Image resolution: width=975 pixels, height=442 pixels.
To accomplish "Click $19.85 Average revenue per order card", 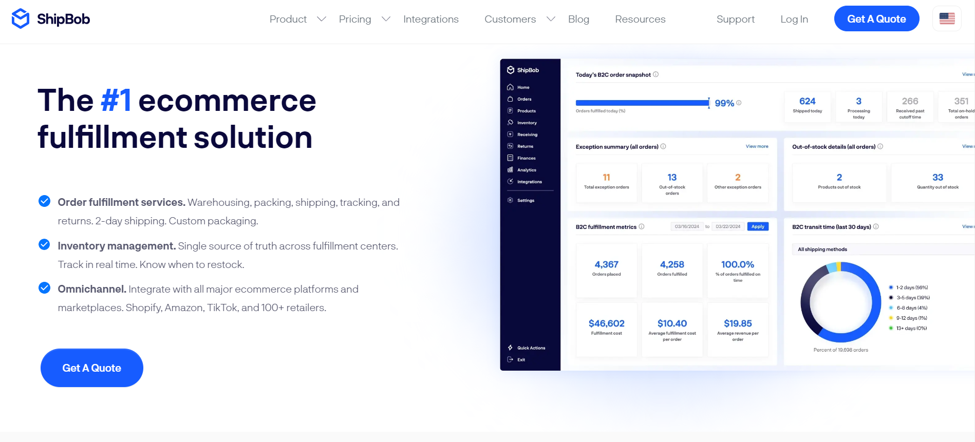I will click(738, 330).
